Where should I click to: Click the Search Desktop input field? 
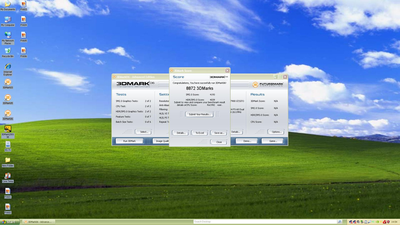265,222
